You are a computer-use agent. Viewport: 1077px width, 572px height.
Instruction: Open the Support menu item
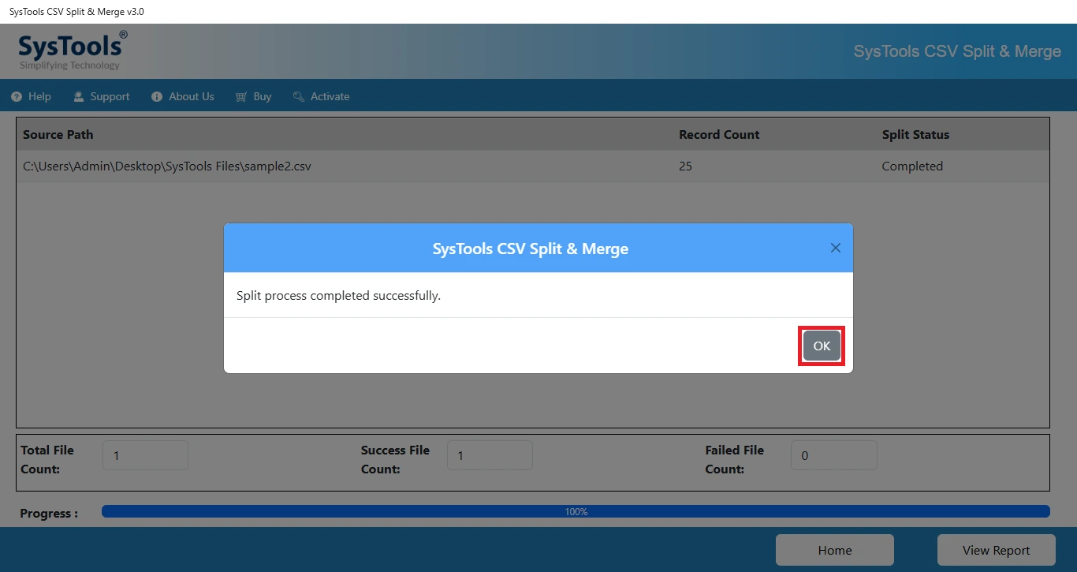click(102, 96)
